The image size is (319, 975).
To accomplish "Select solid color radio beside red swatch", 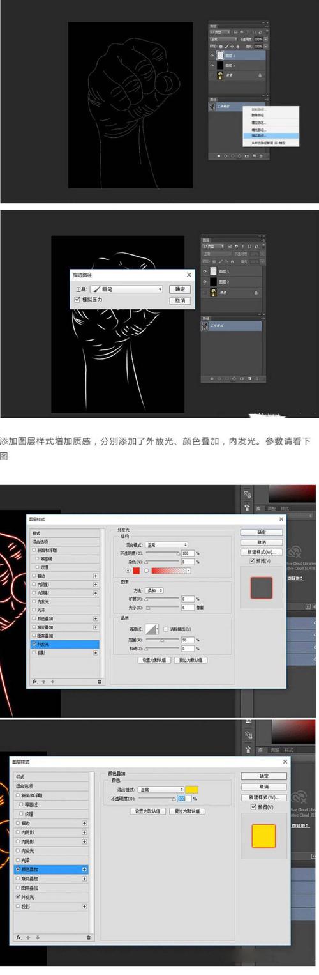I will (x=128, y=570).
